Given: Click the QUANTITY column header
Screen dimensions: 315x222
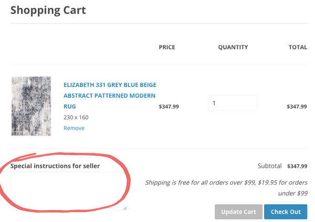Looking at the screenshot, I should [x=233, y=47].
